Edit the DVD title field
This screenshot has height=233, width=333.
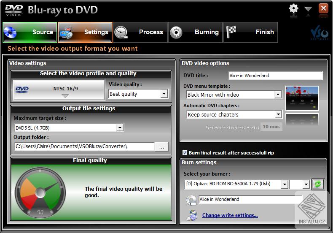click(x=276, y=76)
